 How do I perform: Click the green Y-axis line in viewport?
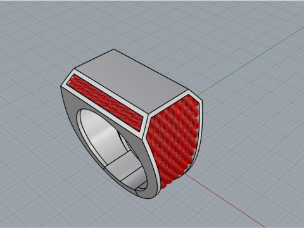[x=251, y=61]
